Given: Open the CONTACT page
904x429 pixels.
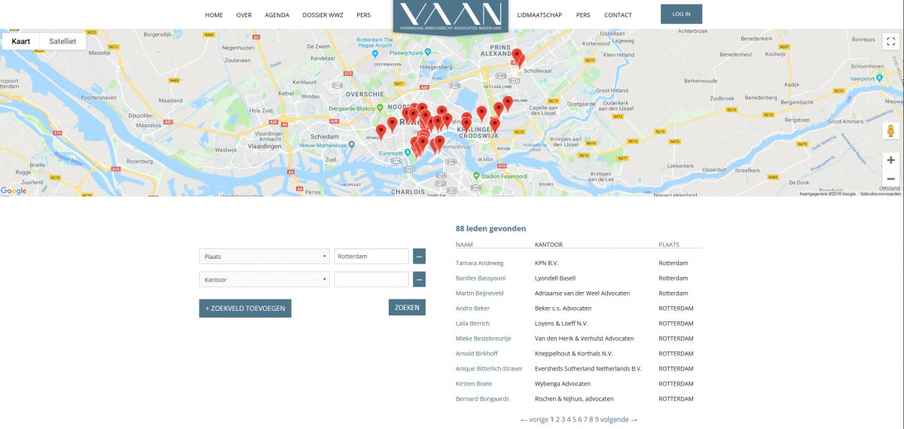Looking at the screenshot, I should pyautogui.click(x=618, y=15).
